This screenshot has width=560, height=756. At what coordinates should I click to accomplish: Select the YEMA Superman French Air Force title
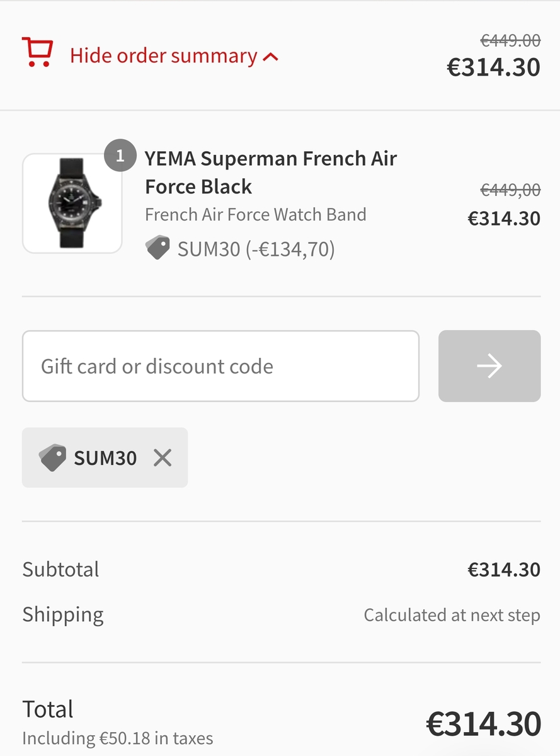(x=270, y=172)
